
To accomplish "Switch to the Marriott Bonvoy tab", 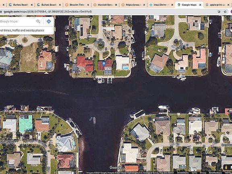I will tap(105, 5).
